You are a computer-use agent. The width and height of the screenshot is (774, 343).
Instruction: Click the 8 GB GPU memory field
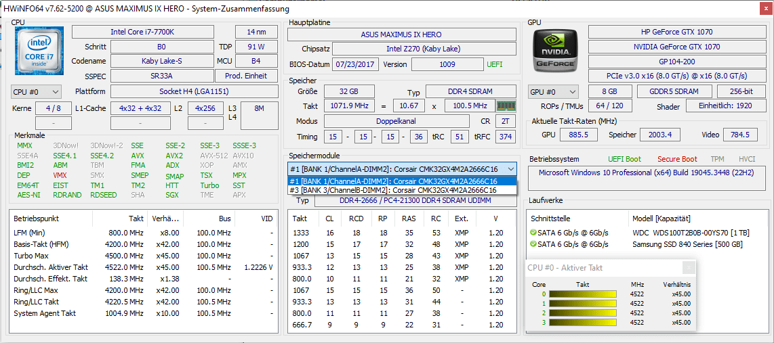click(610, 91)
